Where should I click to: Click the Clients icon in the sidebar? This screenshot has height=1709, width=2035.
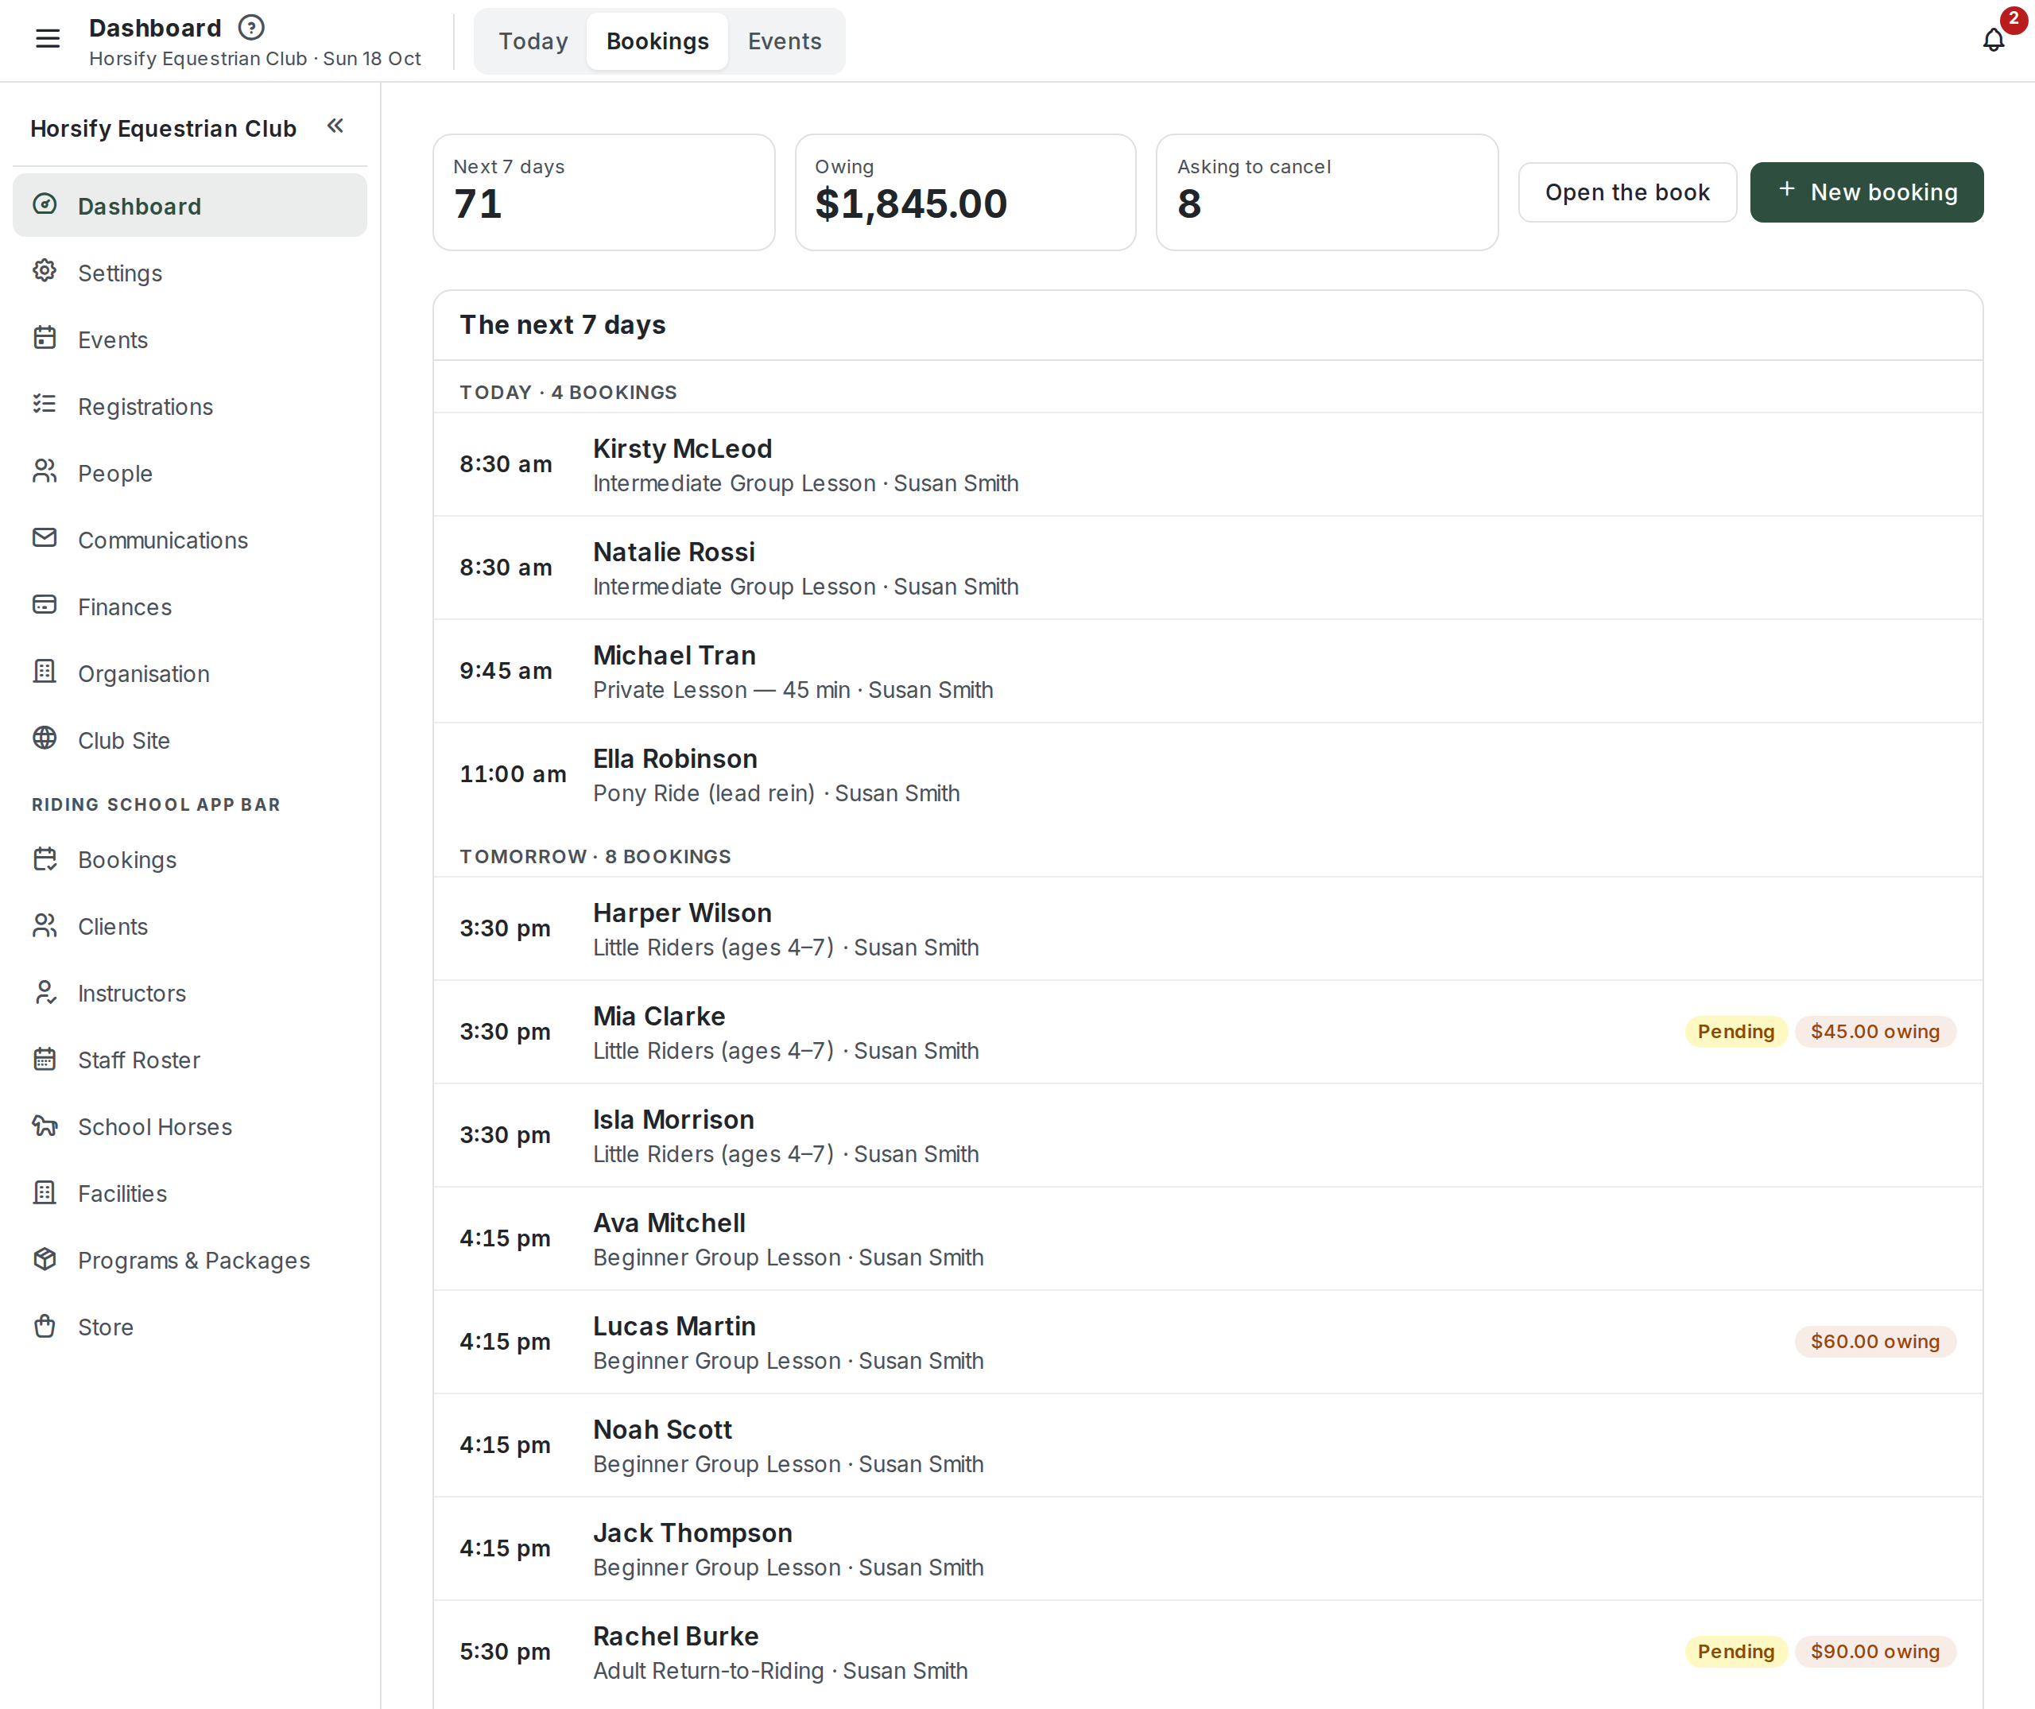tap(45, 926)
